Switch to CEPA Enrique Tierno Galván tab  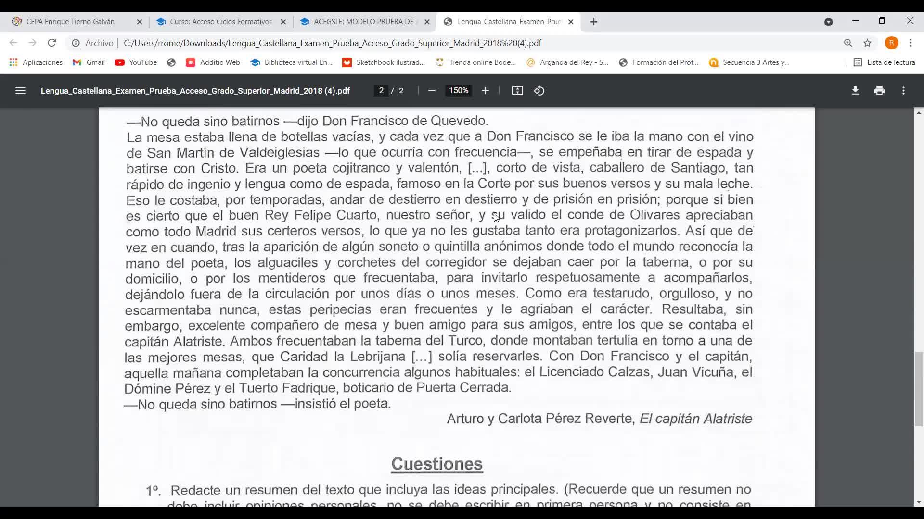pyautogui.click(x=70, y=22)
